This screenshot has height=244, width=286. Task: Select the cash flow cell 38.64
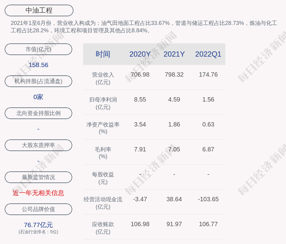[x=174, y=199]
